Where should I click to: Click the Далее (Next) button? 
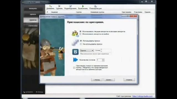pyautogui.click(x=109, y=80)
